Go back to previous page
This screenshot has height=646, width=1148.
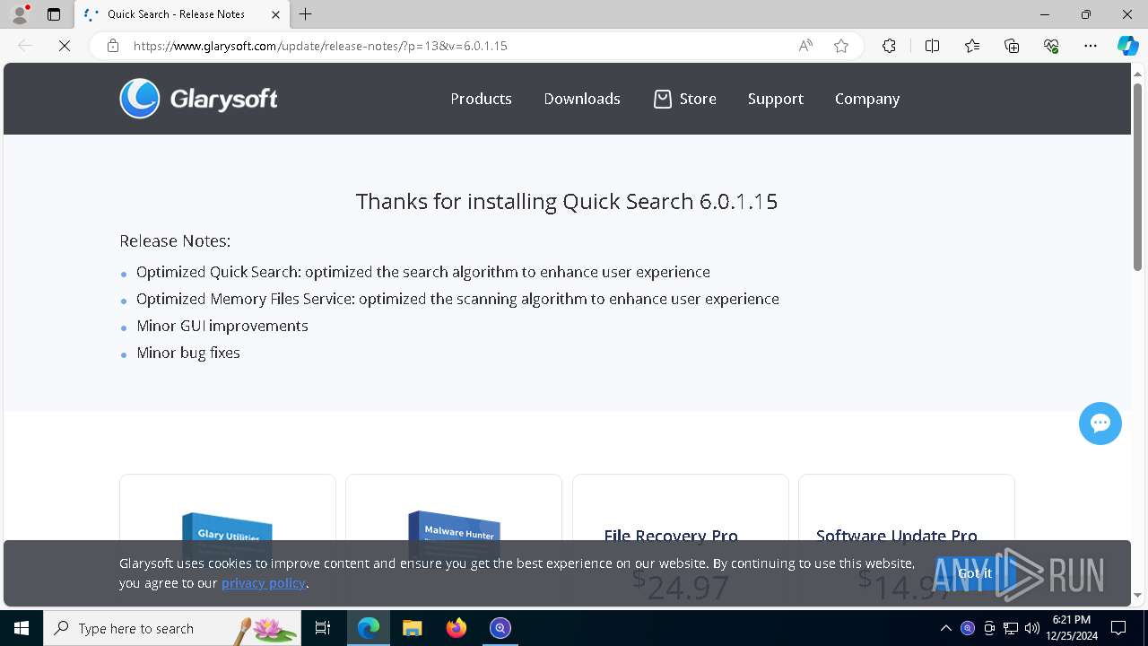click(x=25, y=46)
